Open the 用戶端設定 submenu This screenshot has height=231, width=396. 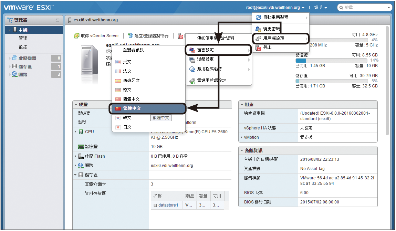(281, 38)
